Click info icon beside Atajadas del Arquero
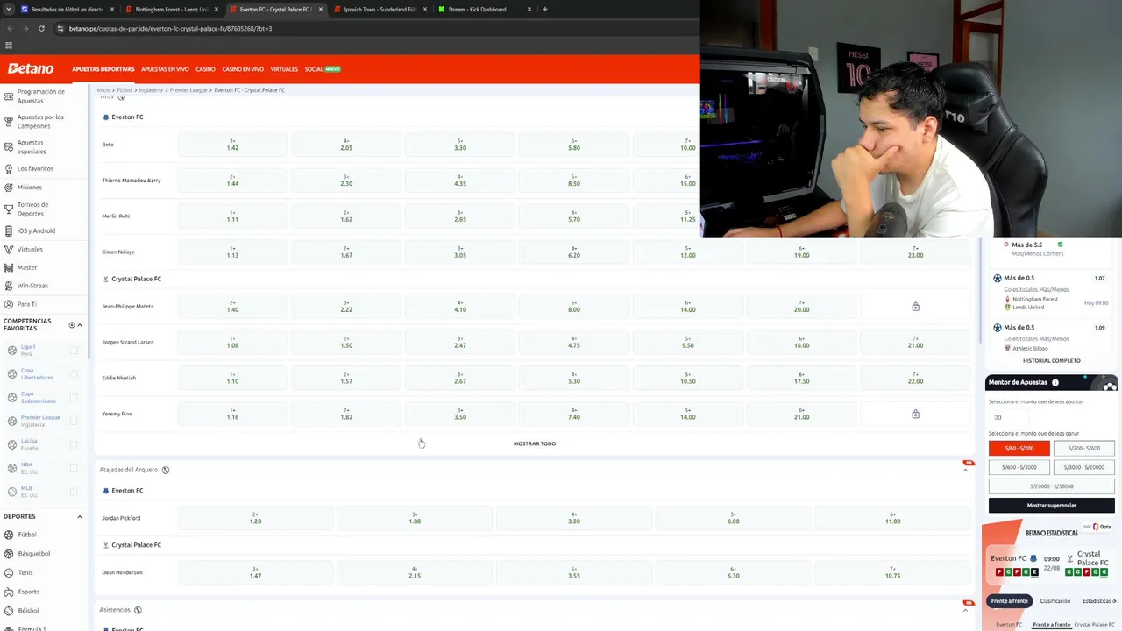 (x=166, y=470)
